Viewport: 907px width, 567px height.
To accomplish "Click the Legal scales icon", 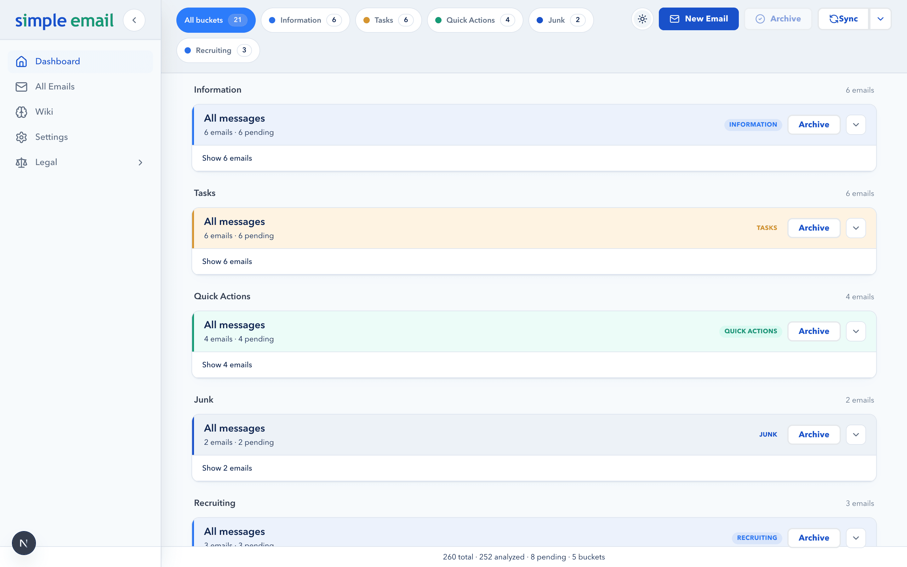I will [21, 162].
